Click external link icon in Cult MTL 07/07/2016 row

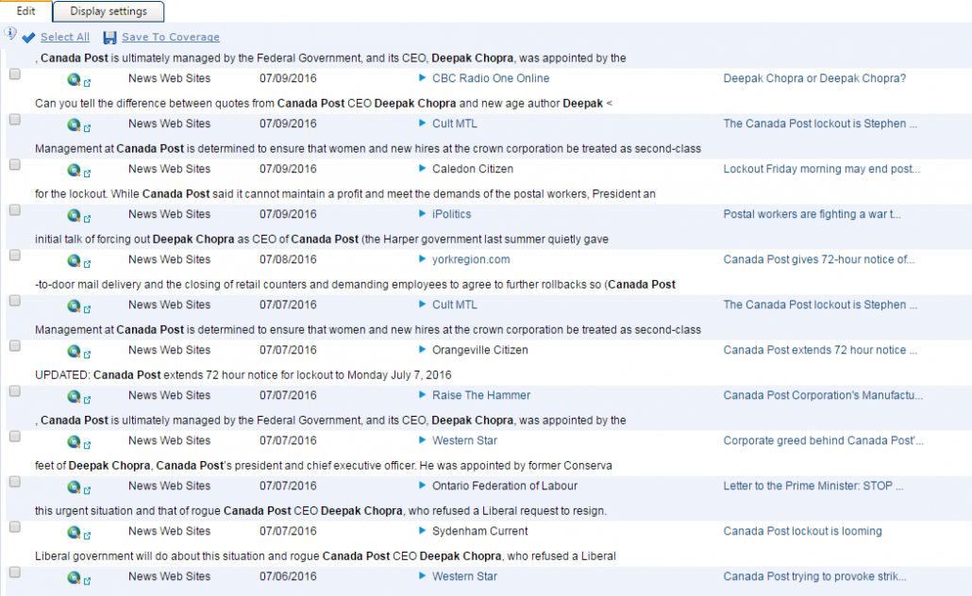88,308
